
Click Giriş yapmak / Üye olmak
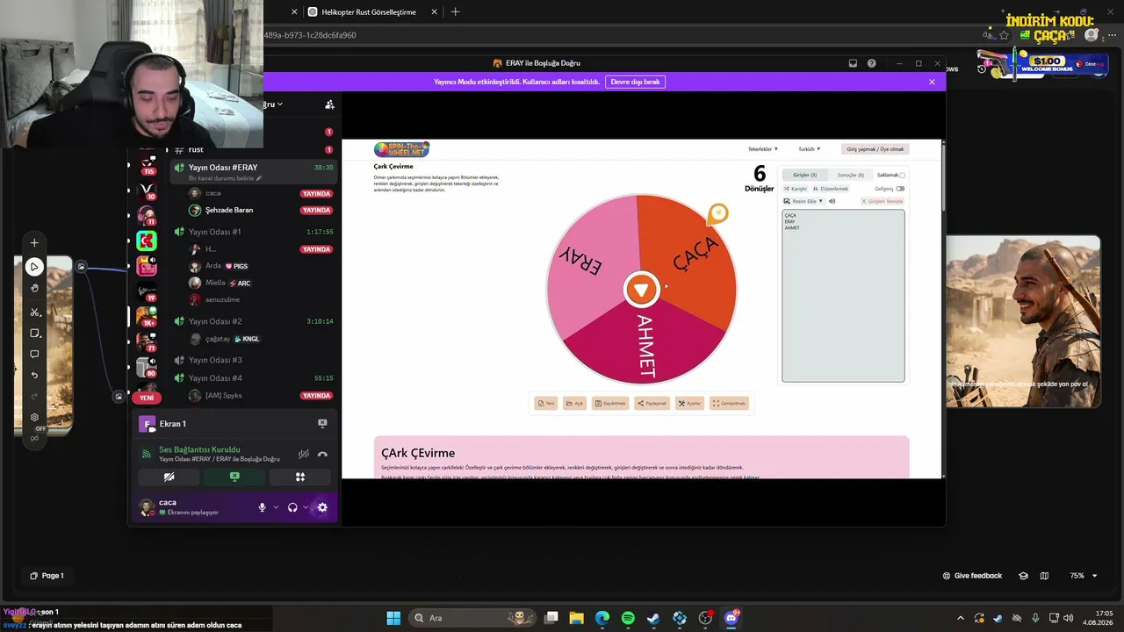coord(875,149)
